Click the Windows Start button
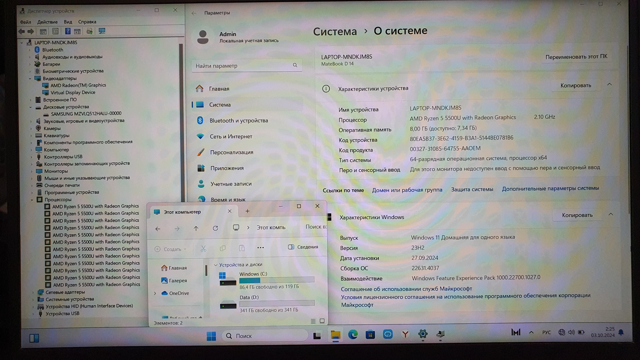640x360 pixels. click(x=211, y=336)
